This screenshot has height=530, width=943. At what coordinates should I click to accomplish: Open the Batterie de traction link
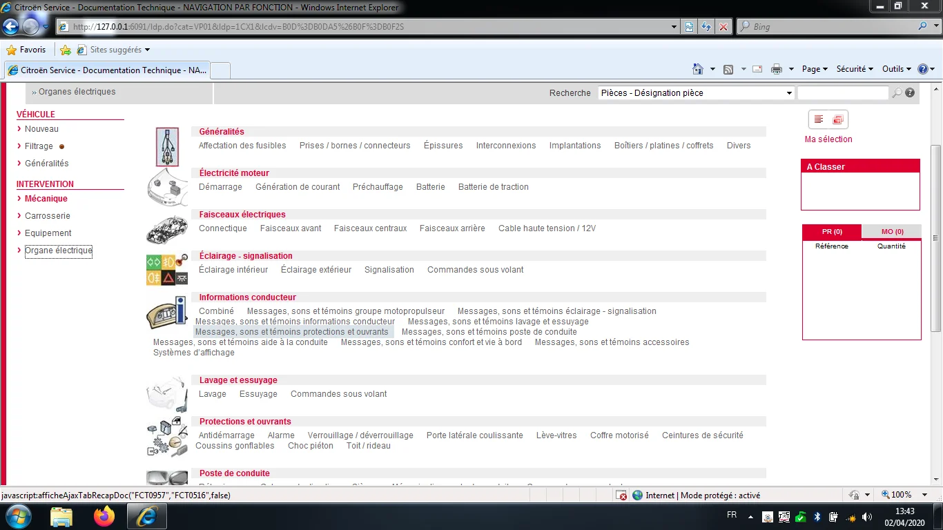pos(494,187)
